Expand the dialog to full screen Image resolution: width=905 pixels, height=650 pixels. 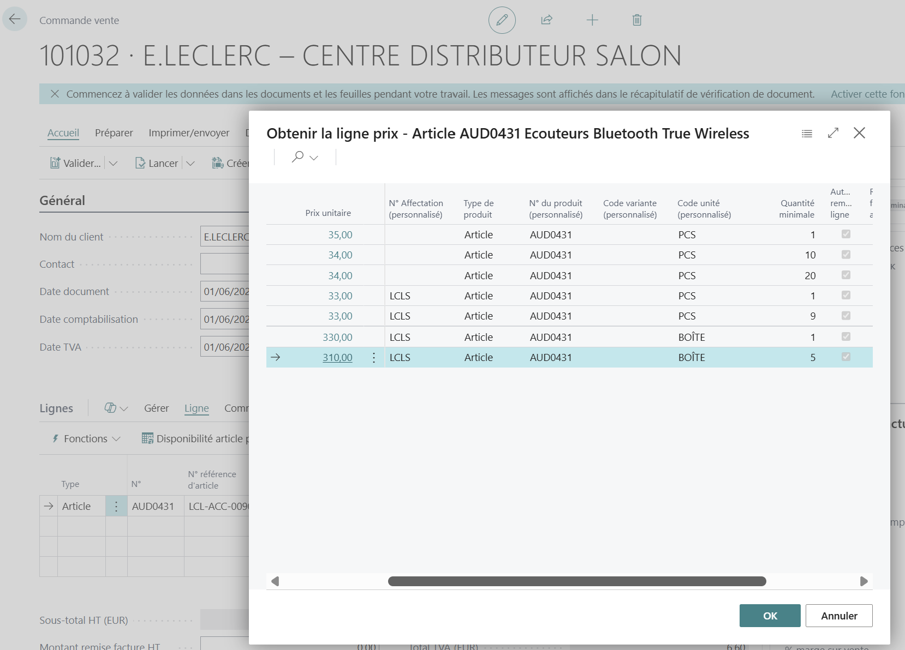(x=833, y=133)
